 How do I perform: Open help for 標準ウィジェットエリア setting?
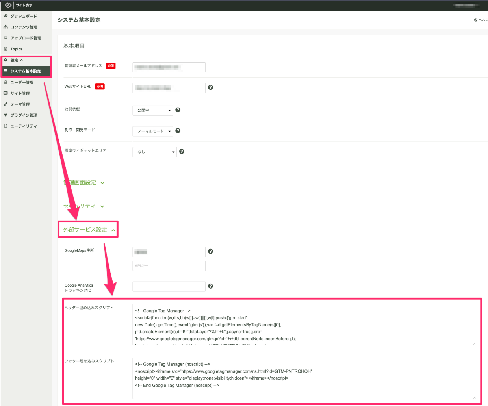(182, 151)
